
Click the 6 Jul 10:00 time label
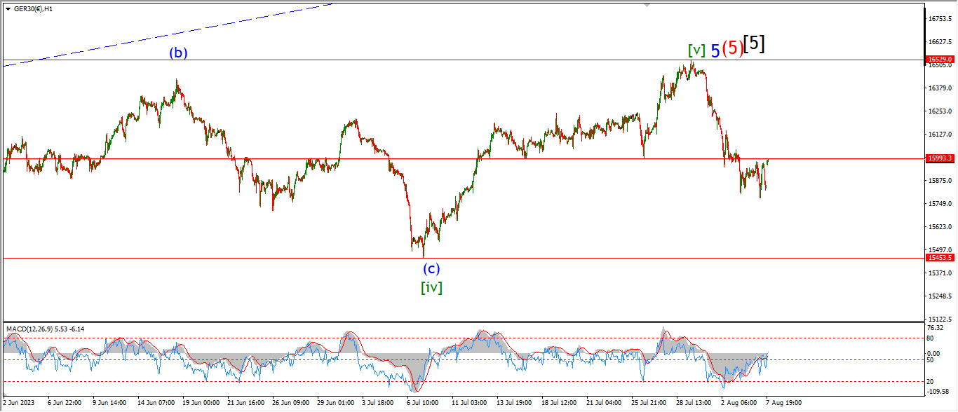423,403
